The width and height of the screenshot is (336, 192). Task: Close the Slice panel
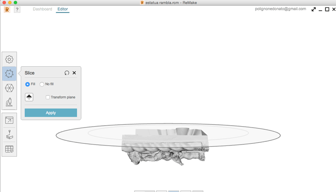pos(74,73)
